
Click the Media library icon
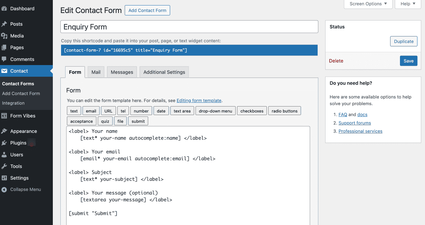[4, 36]
